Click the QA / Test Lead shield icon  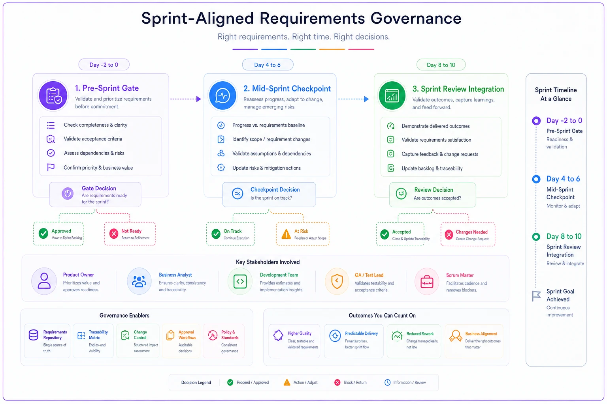337,282
